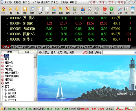
Task: Collapse the 查询 tree node
Action: 3,86
